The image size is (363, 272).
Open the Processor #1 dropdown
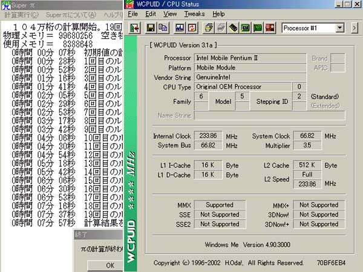339,28
